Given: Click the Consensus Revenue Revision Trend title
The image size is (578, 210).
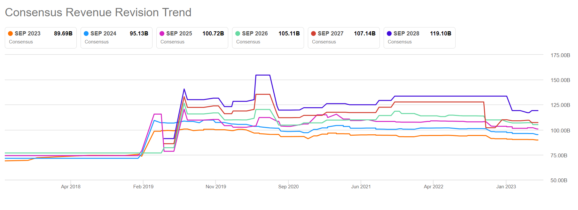Looking at the screenshot, I should [x=98, y=12].
